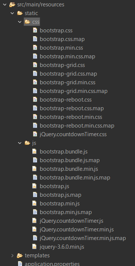Collapse the src/main/resources source folder

coord(5,5)
